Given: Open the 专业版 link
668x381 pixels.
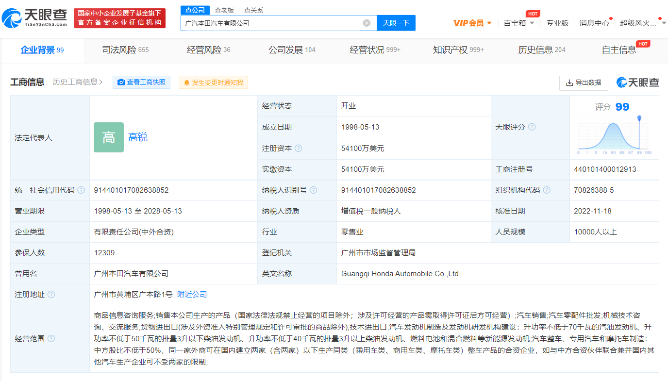Looking at the screenshot, I should pos(557,23).
